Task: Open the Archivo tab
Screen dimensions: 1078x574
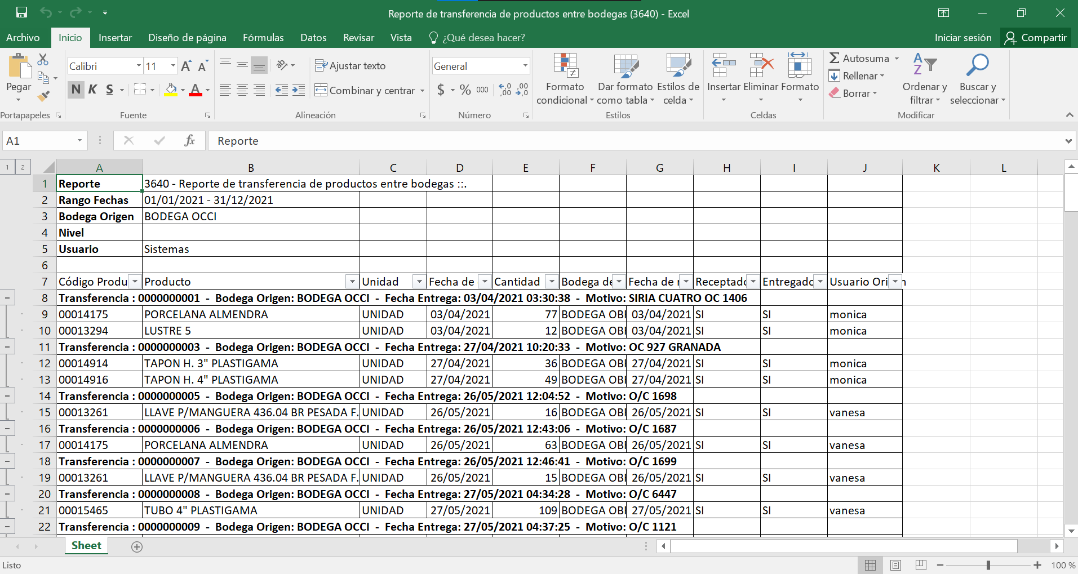Action: 23,38
